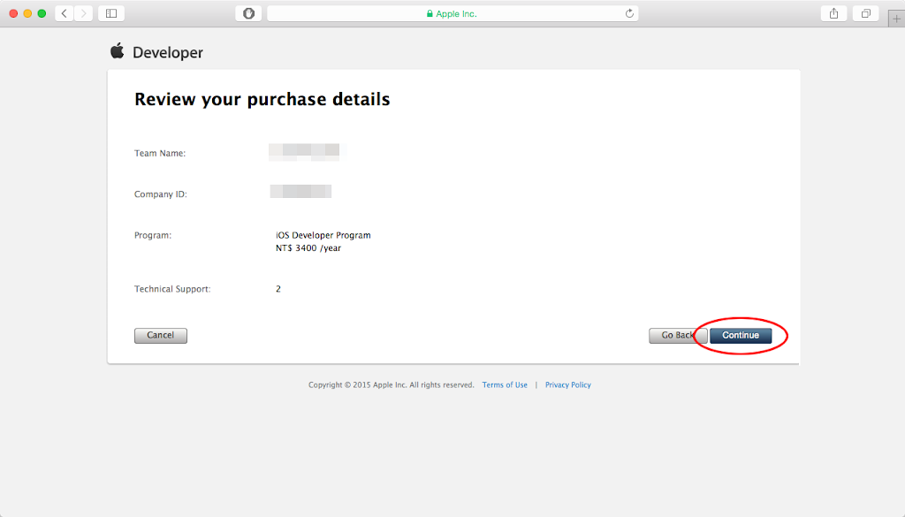The image size is (905, 517).
Task: Go back using the Safari back arrow
Action: (x=65, y=13)
